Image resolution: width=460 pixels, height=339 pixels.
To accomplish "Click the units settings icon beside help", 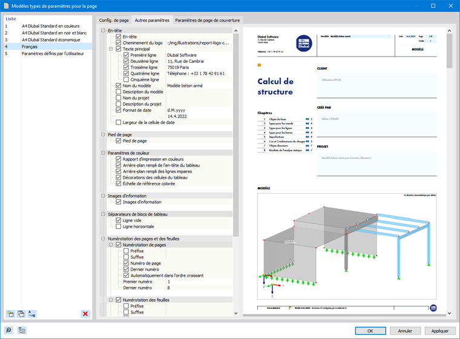I will tap(22, 330).
